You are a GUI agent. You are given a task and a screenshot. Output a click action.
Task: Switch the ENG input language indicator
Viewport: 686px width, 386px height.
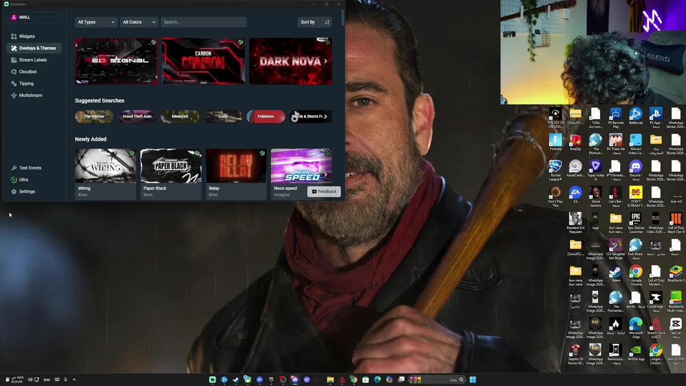pyautogui.click(x=47, y=380)
